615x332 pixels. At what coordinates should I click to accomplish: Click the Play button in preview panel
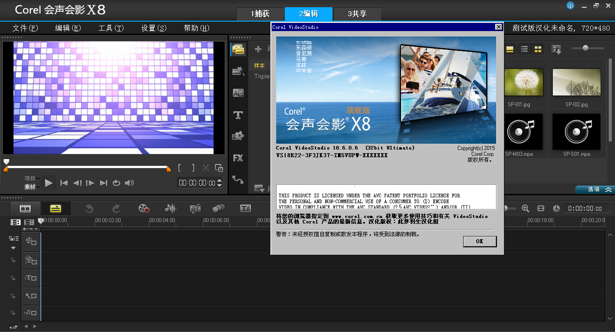[49, 182]
